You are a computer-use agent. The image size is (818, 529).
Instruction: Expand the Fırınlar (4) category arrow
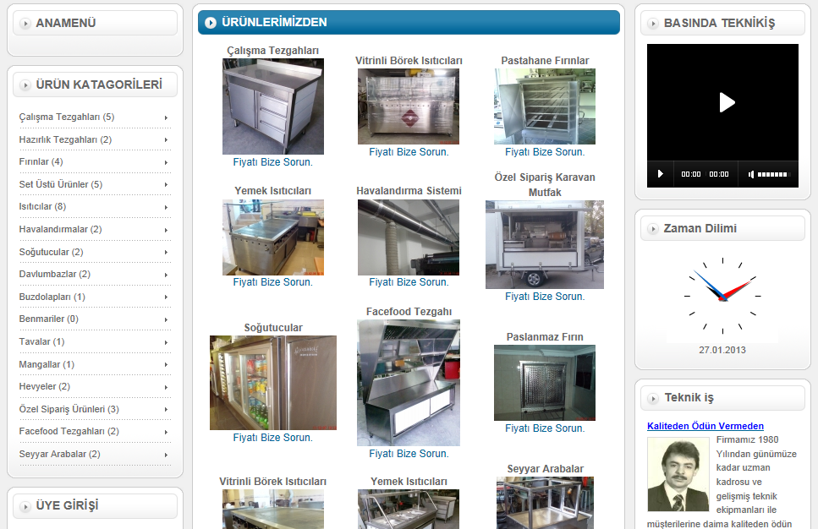point(166,162)
